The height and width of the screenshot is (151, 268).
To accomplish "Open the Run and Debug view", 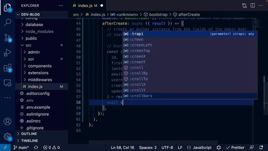I will click(x=8, y=52).
